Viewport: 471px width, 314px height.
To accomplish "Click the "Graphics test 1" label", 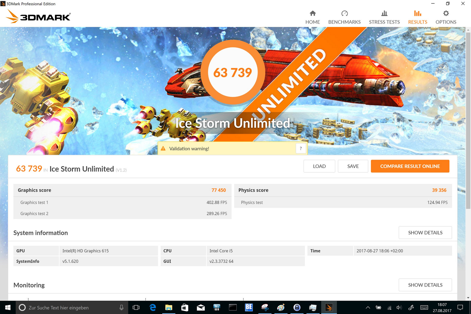I will click(x=34, y=203).
